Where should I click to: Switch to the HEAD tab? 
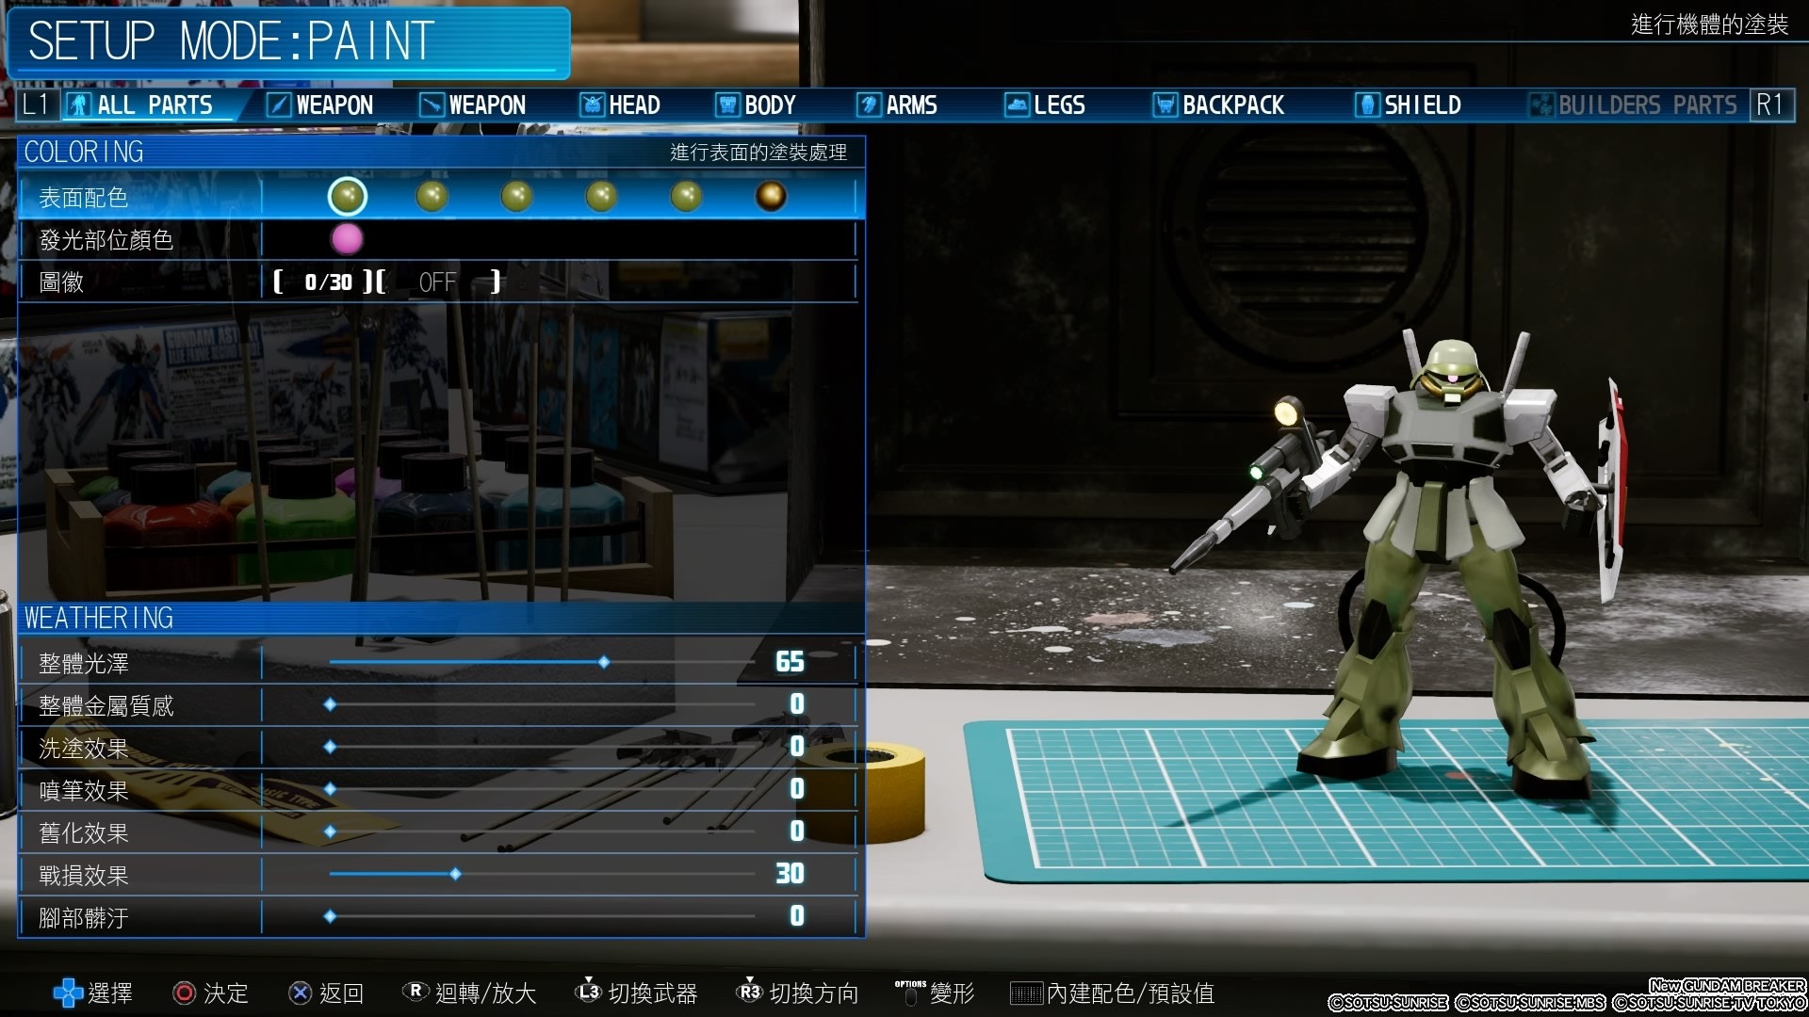click(620, 105)
